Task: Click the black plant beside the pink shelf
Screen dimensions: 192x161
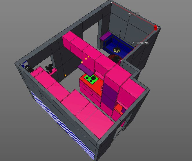Action: (49, 68)
